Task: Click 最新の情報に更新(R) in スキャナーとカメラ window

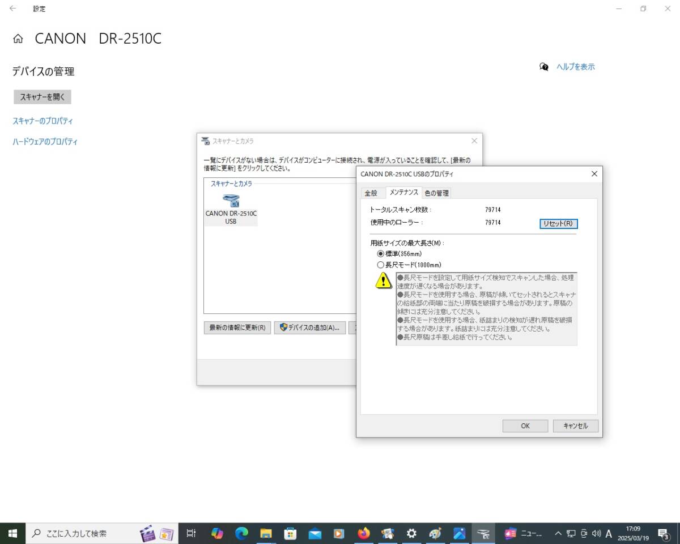Action: coord(237,328)
